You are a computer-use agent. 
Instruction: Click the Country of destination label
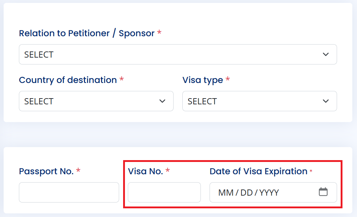[68, 80]
